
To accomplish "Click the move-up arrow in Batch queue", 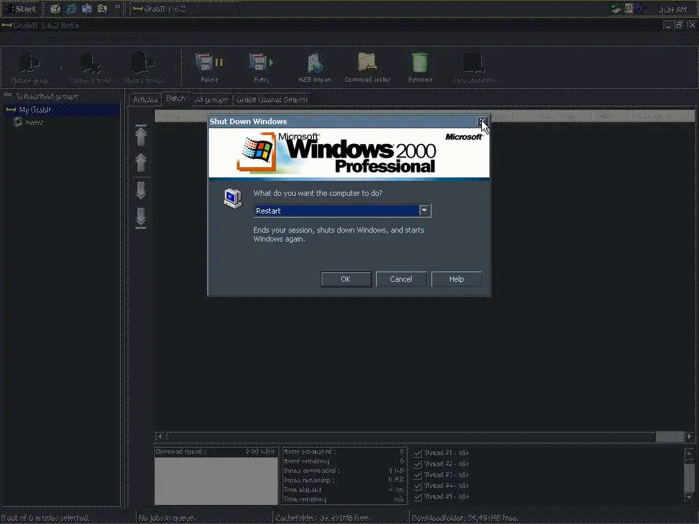I will tap(141, 162).
